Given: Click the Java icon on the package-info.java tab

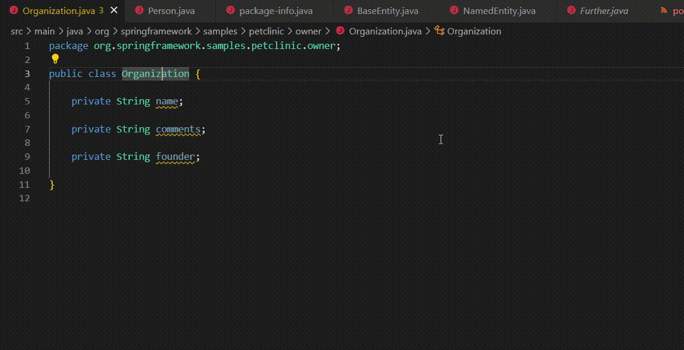Looking at the screenshot, I should [231, 10].
